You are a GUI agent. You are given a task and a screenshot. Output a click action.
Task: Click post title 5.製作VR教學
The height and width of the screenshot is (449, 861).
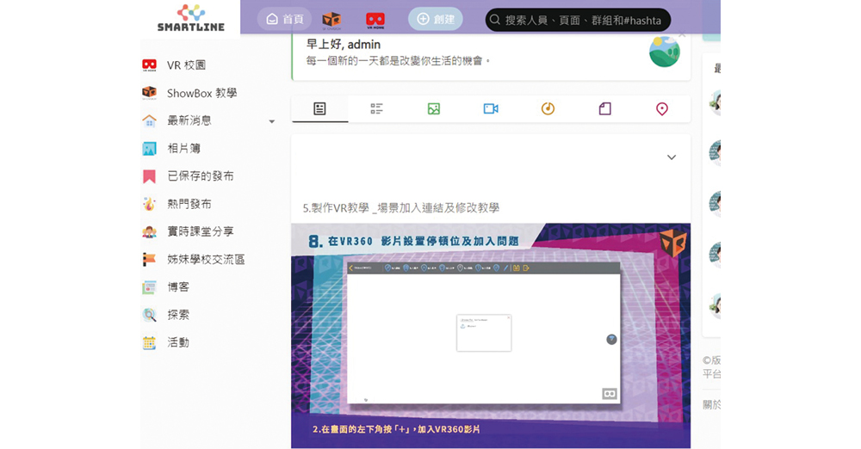coord(401,208)
